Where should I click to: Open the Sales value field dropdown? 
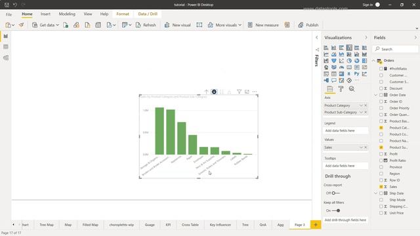coord(361,147)
